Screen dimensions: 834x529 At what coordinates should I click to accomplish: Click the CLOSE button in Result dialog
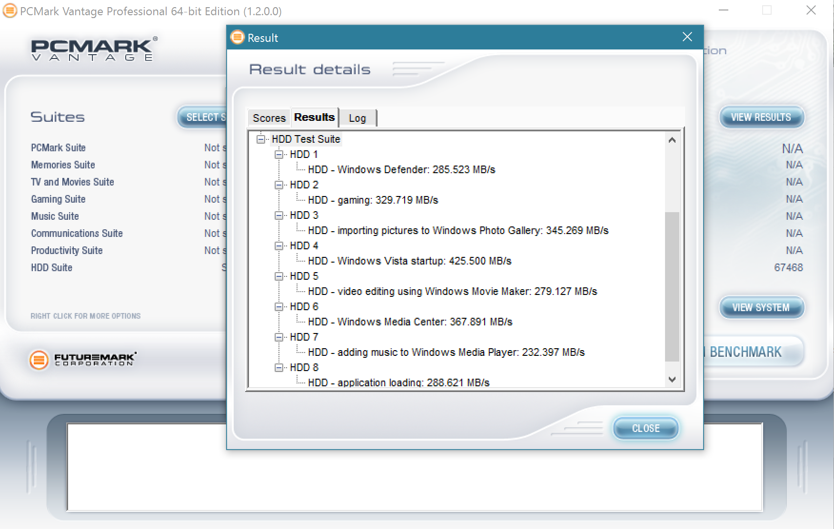645,428
